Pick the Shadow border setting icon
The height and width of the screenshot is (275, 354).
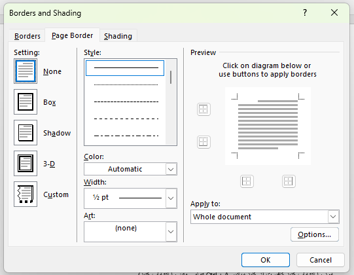tap(26, 133)
